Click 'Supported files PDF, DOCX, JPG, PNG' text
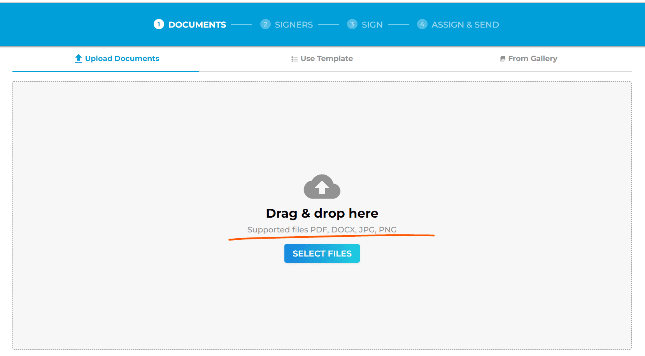The image size is (645, 356). point(322,230)
